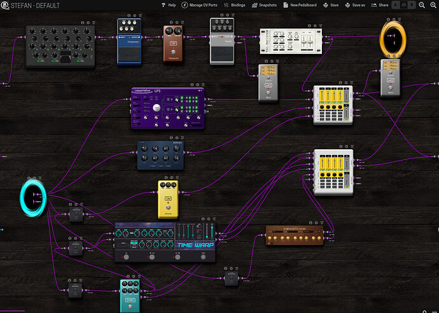Viewport: 439px width, 313px height.
Task: Remove the brown two-knob pedal via trash icon
Action: click(182, 22)
